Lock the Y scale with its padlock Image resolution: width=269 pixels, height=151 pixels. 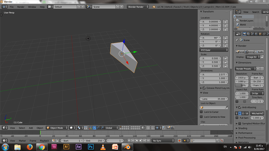click(x=225, y=62)
